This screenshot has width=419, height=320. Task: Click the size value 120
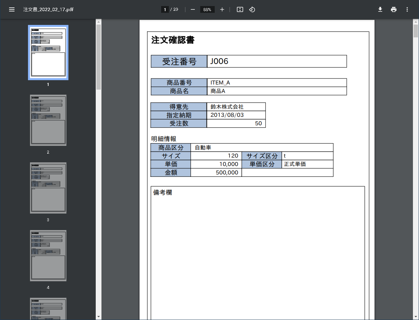[x=233, y=156]
